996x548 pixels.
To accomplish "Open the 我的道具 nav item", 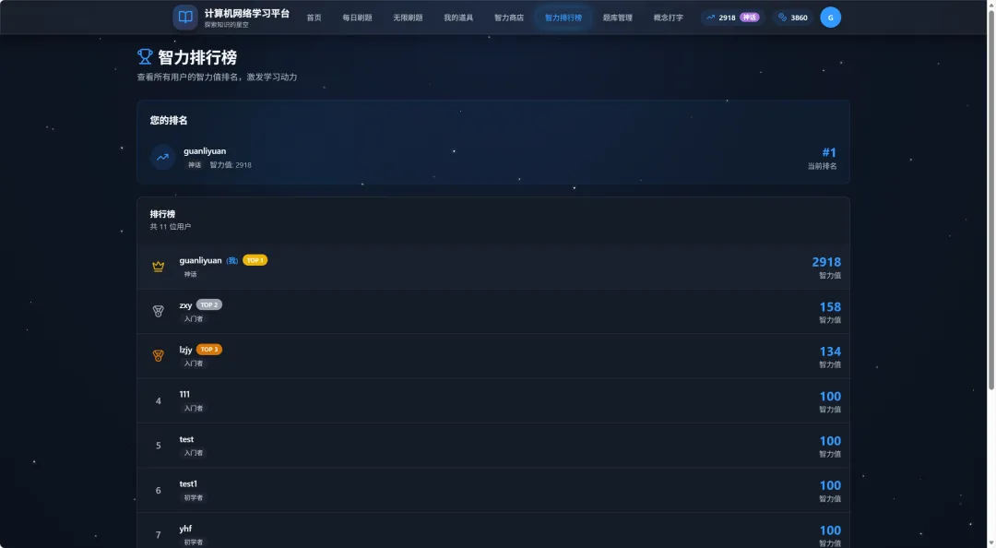I will coord(458,18).
